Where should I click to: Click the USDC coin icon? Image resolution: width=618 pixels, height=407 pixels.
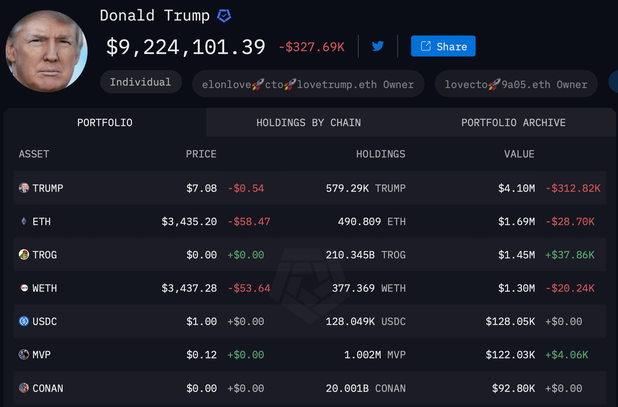click(24, 321)
